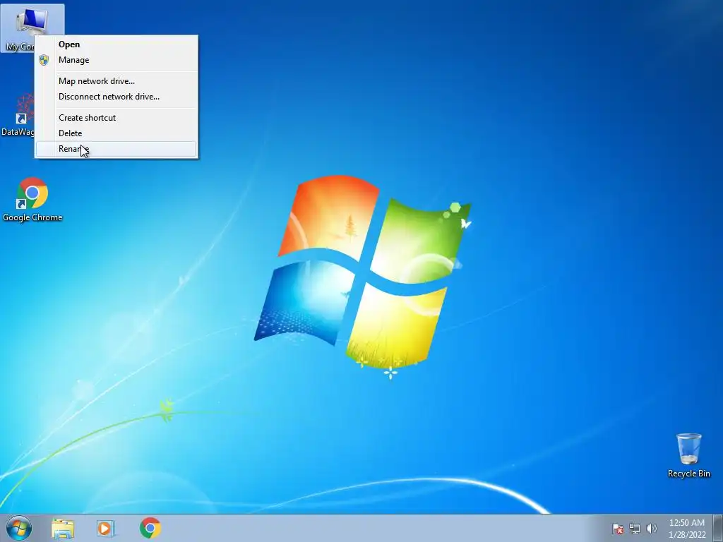Open the network status tray icon
This screenshot has height=542, width=723.
click(635, 529)
